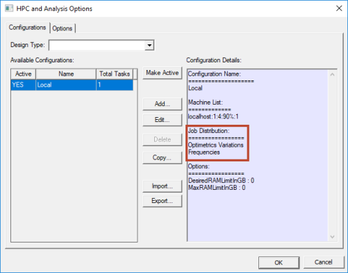The height and width of the screenshot is (273, 348).
Task: Click the scroll up arrow in Configuration Details
Action: (333, 75)
